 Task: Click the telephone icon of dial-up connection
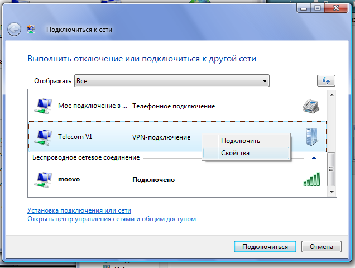click(311, 106)
